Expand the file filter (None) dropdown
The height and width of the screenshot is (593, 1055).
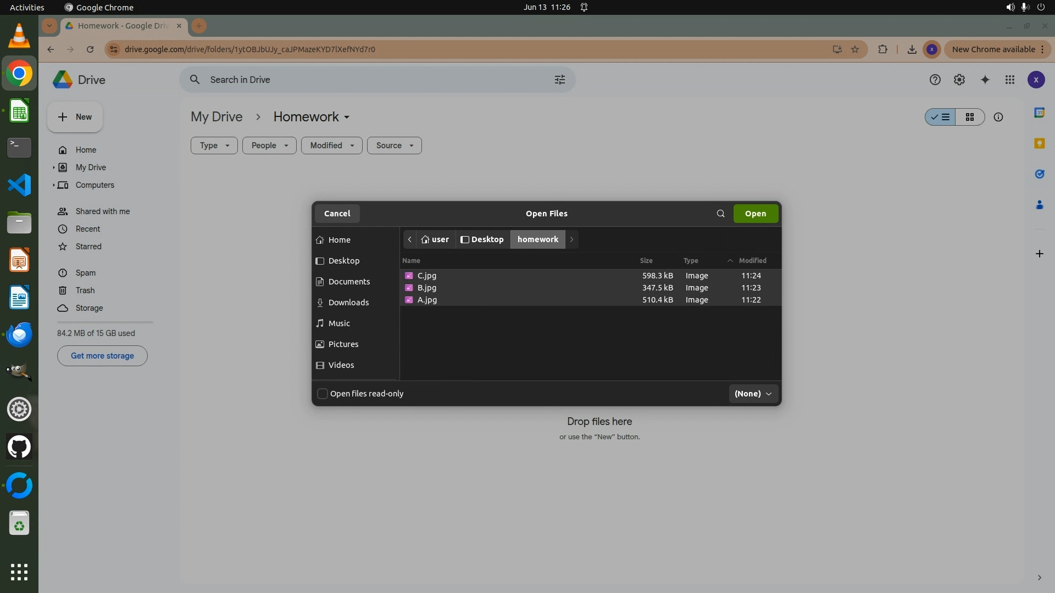753,394
